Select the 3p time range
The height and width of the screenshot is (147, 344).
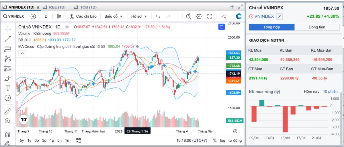click(44, 140)
